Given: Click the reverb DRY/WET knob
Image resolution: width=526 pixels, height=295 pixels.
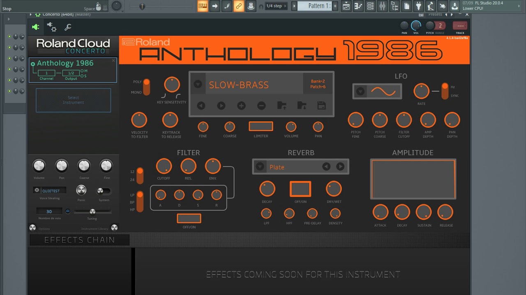Looking at the screenshot, I should click(334, 189).
